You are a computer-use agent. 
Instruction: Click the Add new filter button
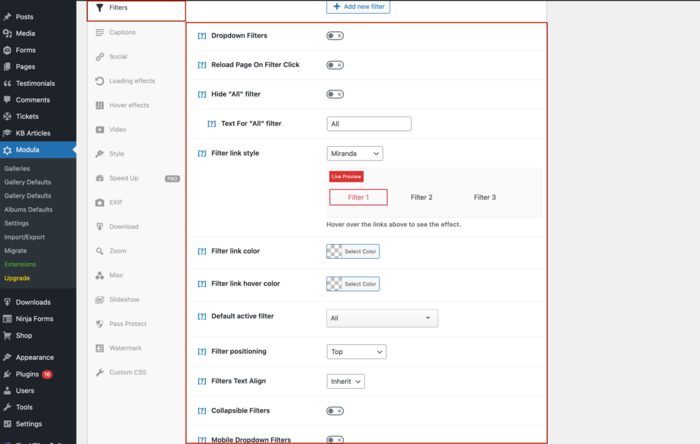[358, 7]
